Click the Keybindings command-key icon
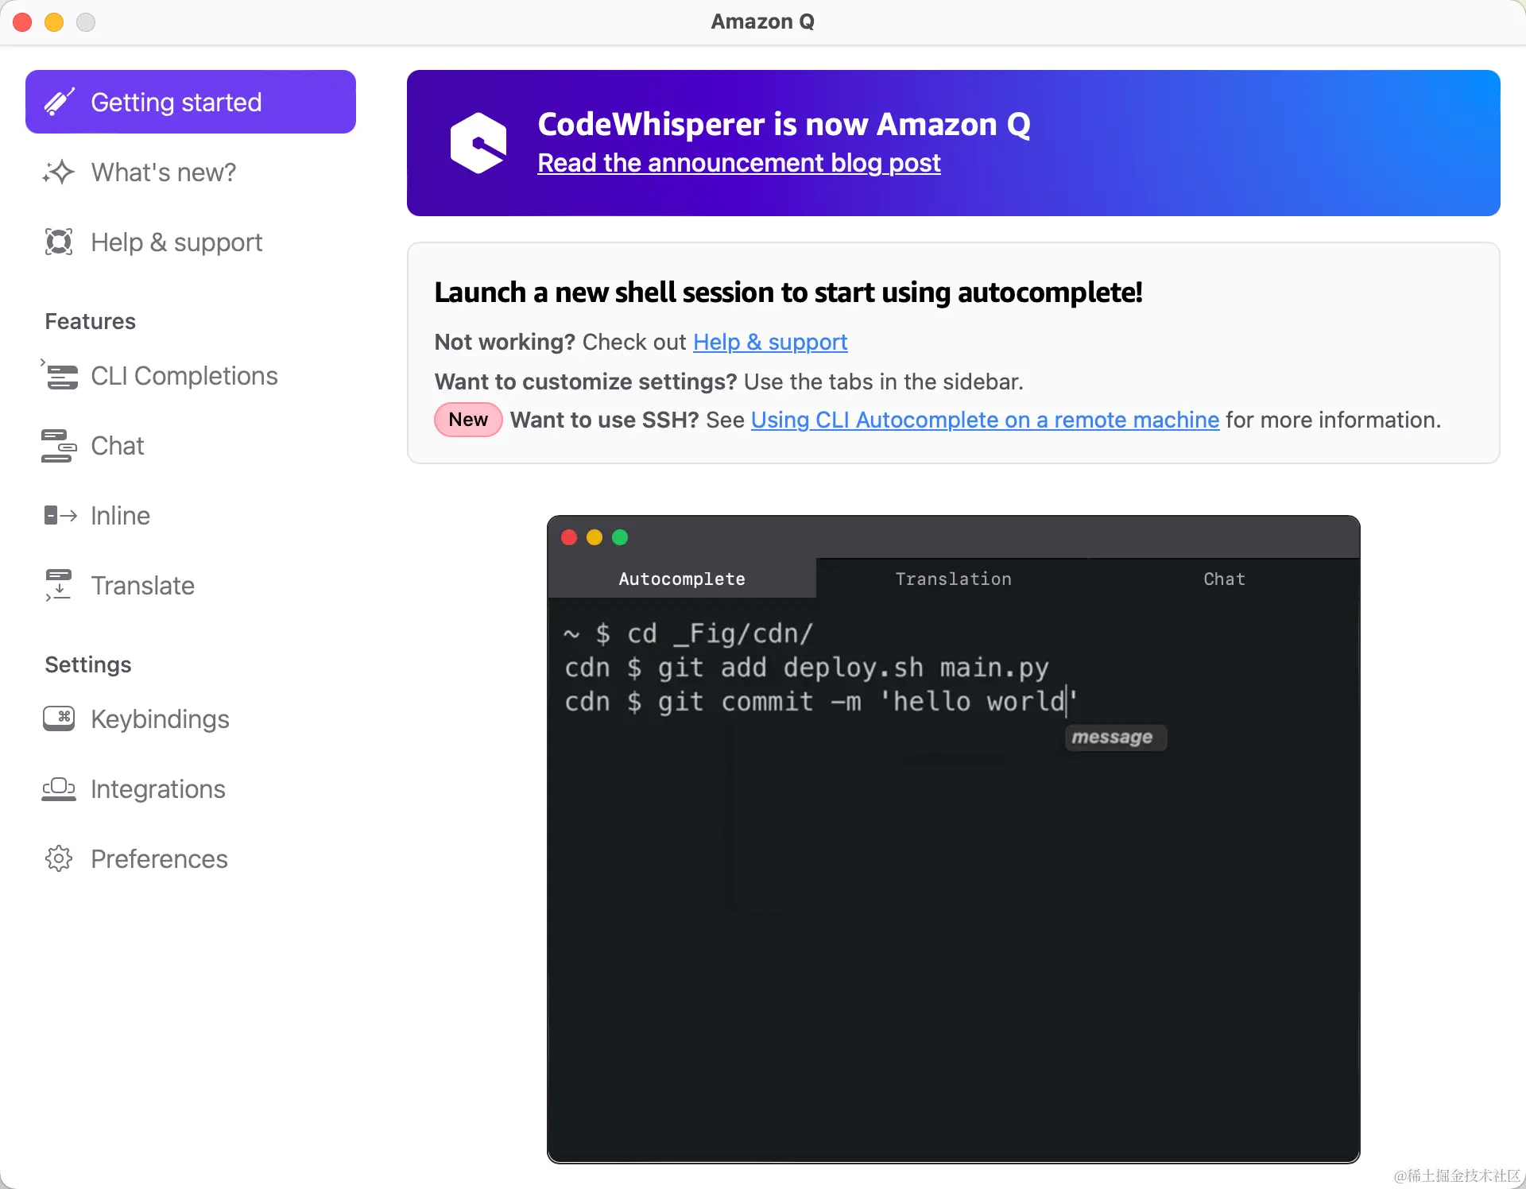This screenshot has height=1189, width=1526. point(59,718)
